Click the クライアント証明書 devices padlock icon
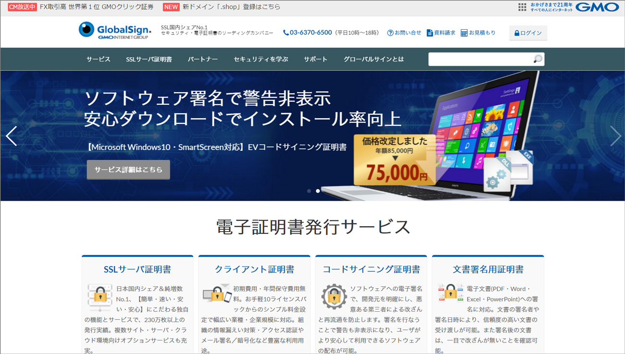Image resolution: width=625 pixels, height=354 pixels. point(217,293)
